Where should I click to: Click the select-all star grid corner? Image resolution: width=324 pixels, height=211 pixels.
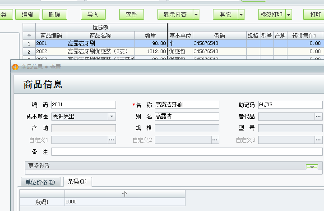pos(29,36)
